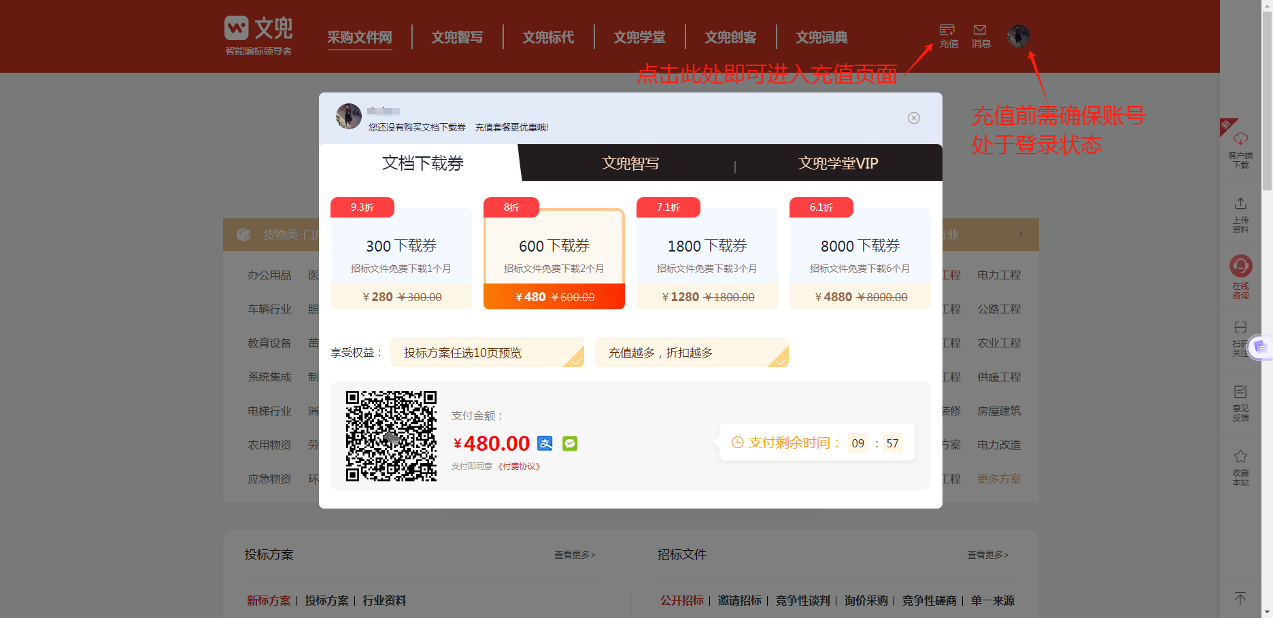The width and height of the screenshot is (1273, 618).
Task: Open the 竞争性磋商 tab
Action: coord(930,600)
